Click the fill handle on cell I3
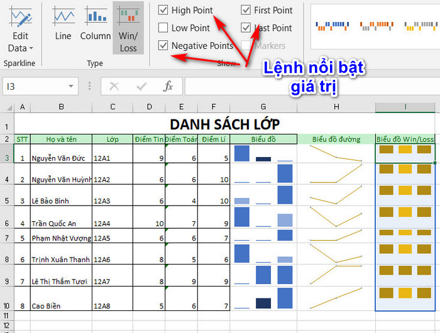The height and width of the screenshot is (333, 440). pos(435,163)
